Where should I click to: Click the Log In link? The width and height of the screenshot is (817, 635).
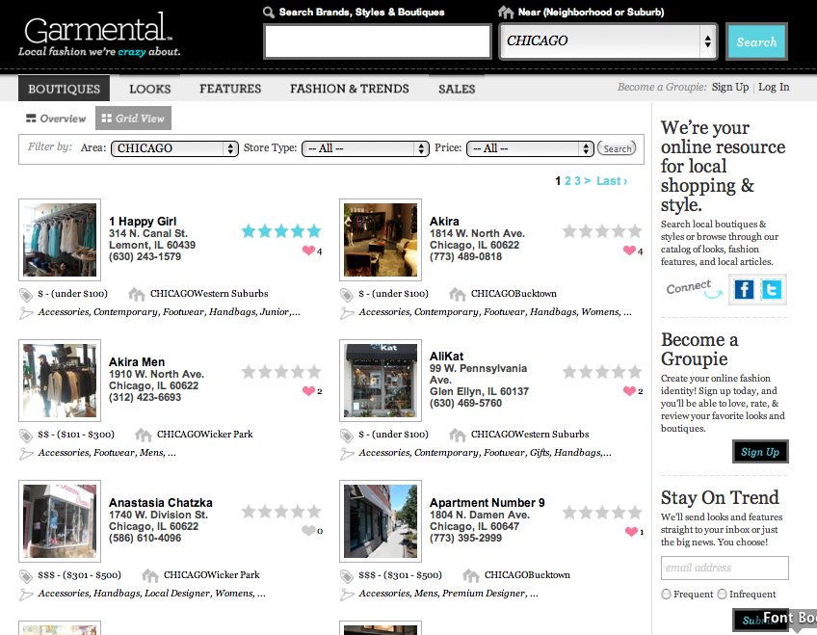[x=774, y=87]
